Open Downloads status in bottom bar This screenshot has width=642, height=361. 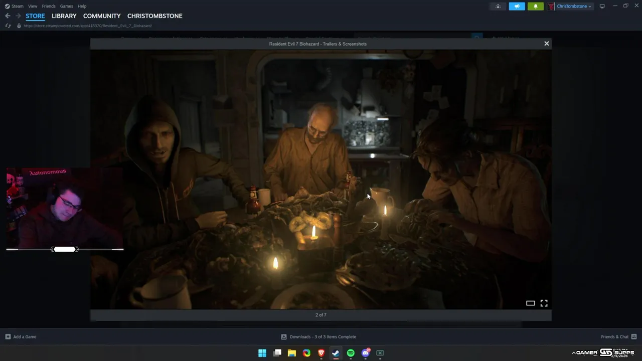(318, 336)
